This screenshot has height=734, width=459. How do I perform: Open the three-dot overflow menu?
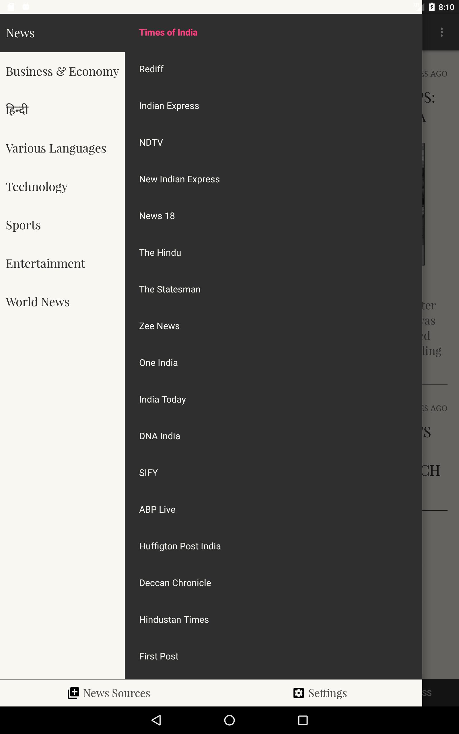pos(442,32)
